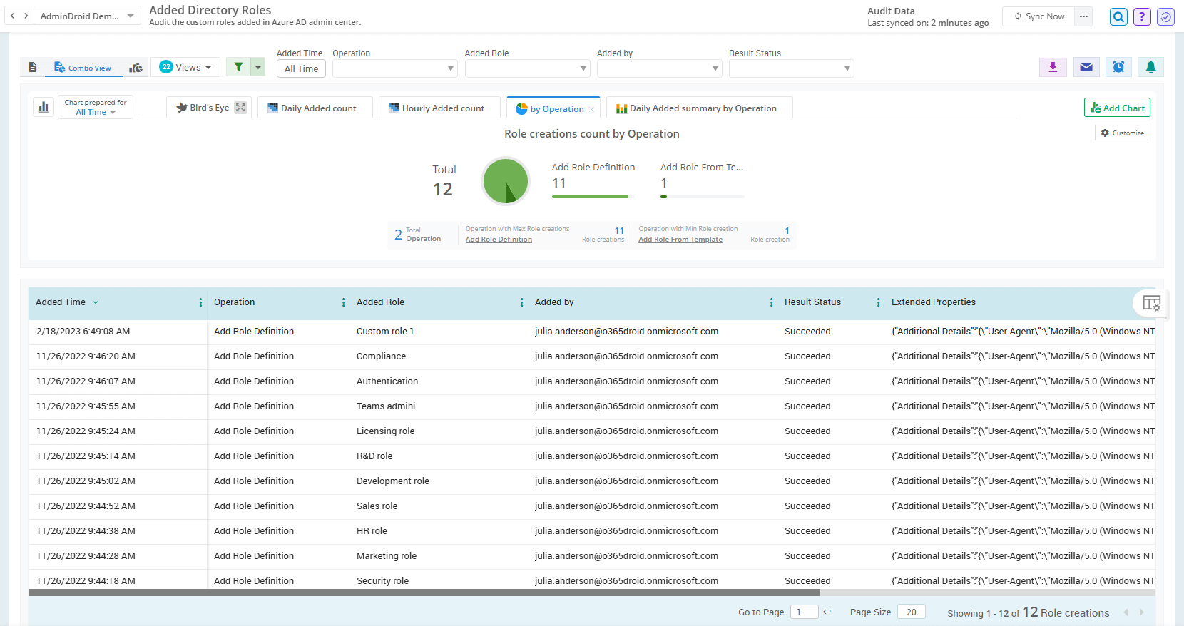Open the AdminDroid Demo tenant dropdown

click(87, 16)
